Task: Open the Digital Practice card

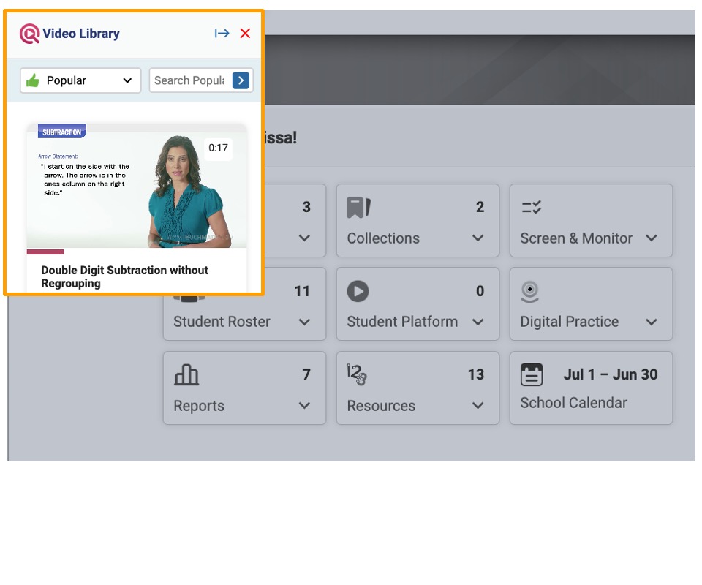Action: tap(591, 304)
